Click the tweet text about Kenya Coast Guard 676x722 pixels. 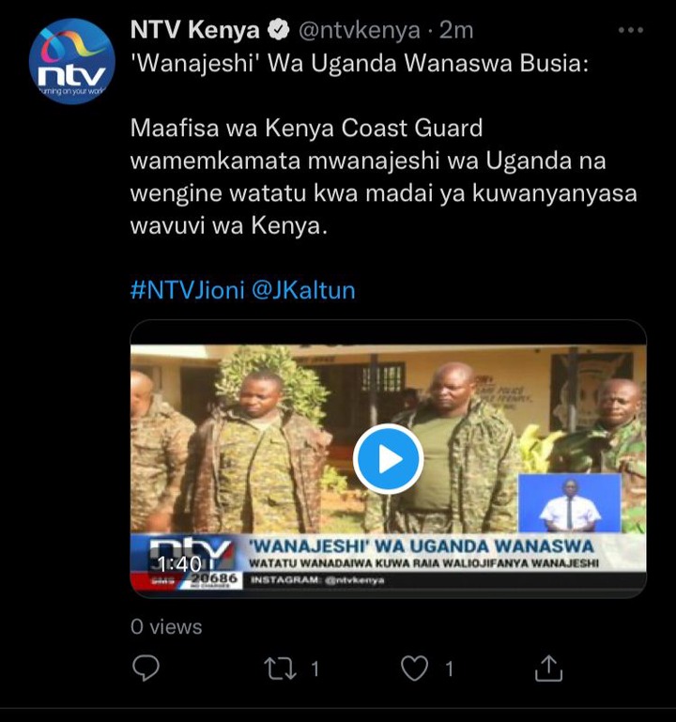pos(383,177)
